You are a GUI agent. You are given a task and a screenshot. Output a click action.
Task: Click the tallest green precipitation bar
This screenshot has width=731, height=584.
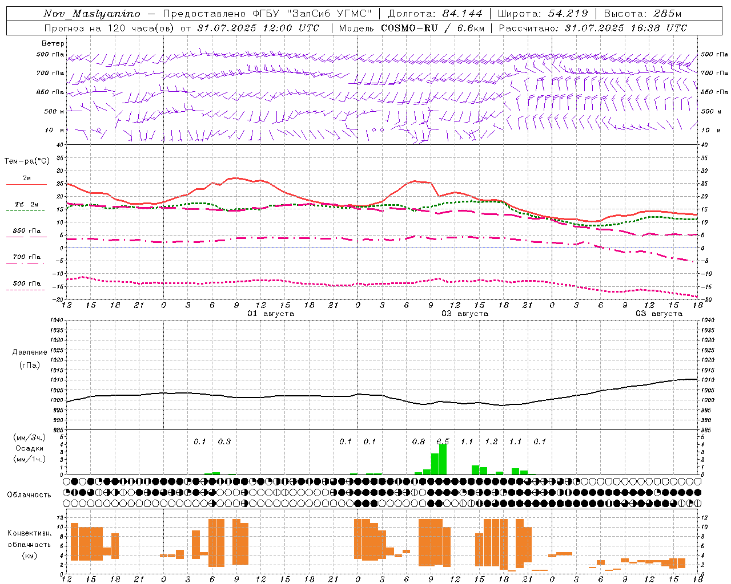point(443,459)
